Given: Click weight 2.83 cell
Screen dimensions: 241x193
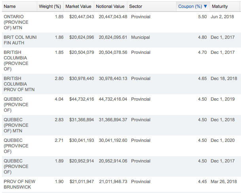Looking at the screenshot, I should pos(59,120).
